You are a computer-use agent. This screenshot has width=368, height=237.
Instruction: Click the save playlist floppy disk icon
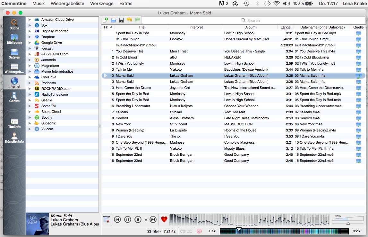tap(121, 20)
